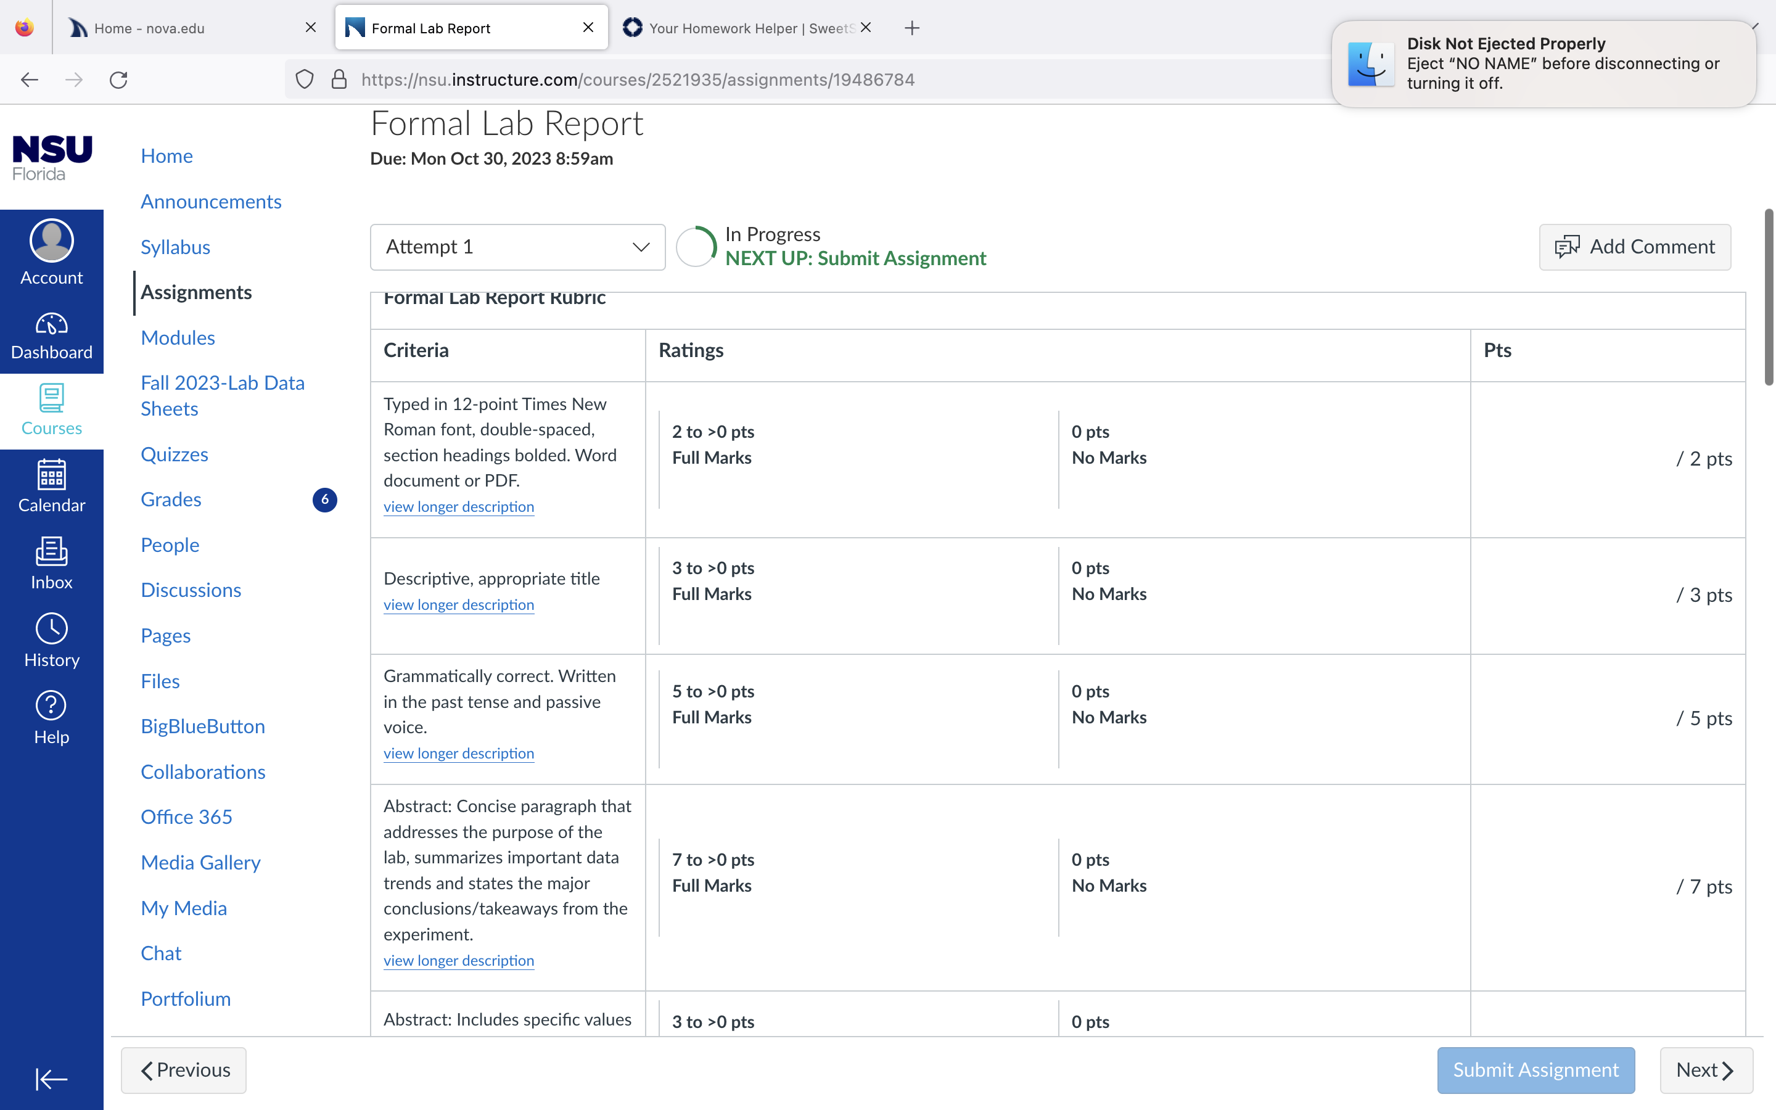
Task: Open Chat in the course menu
Action: click(161, 953)
